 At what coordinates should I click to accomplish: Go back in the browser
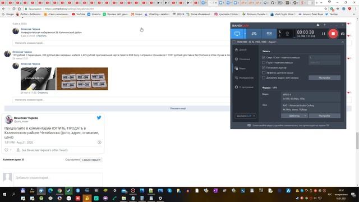(3, 9)
